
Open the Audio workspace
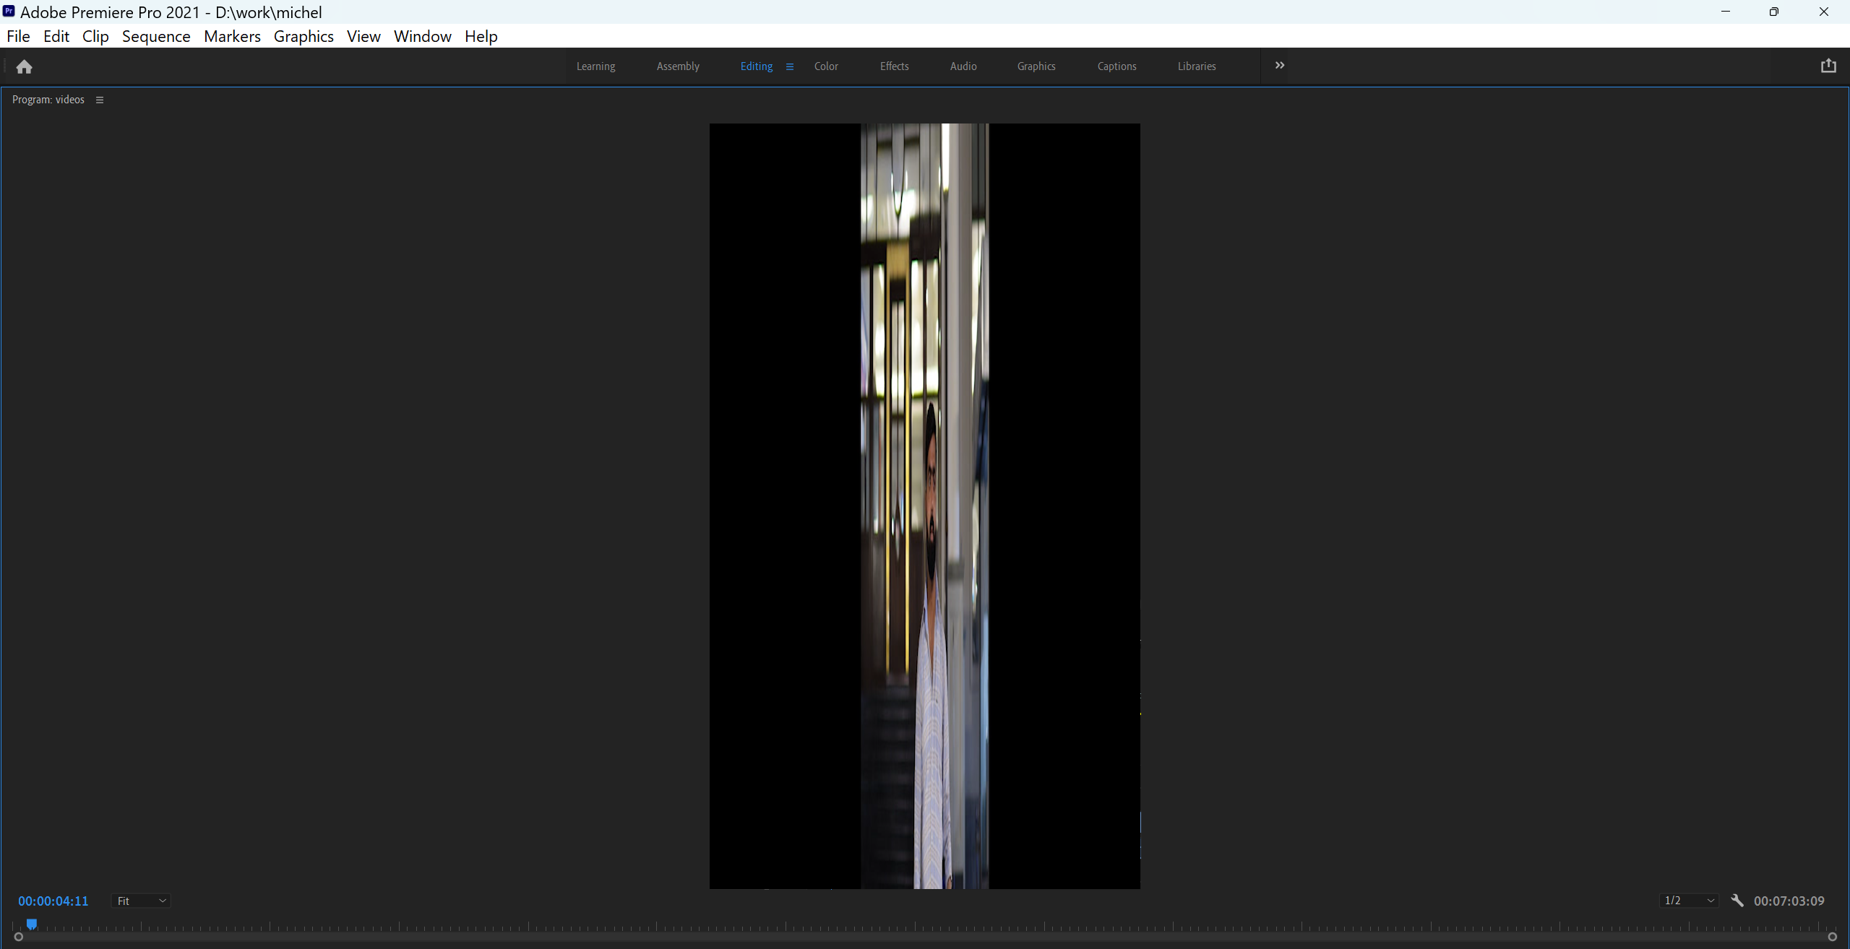pyautogui.click(x=963, y=66)
